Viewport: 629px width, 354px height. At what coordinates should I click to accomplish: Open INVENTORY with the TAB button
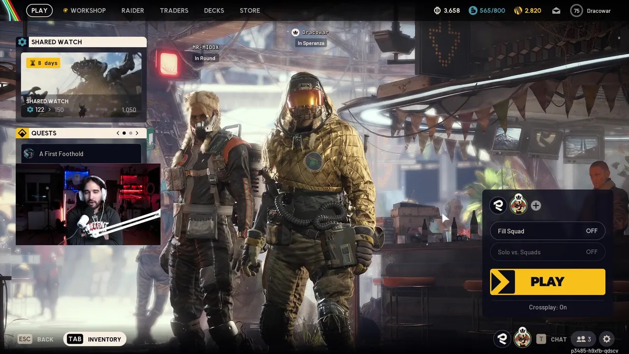(94, 339)
